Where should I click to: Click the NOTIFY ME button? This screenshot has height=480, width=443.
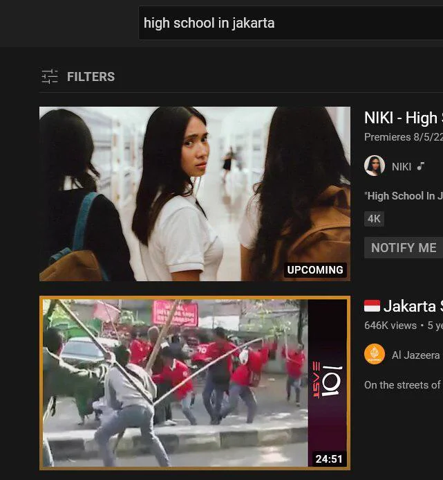(x=404, y=248)
